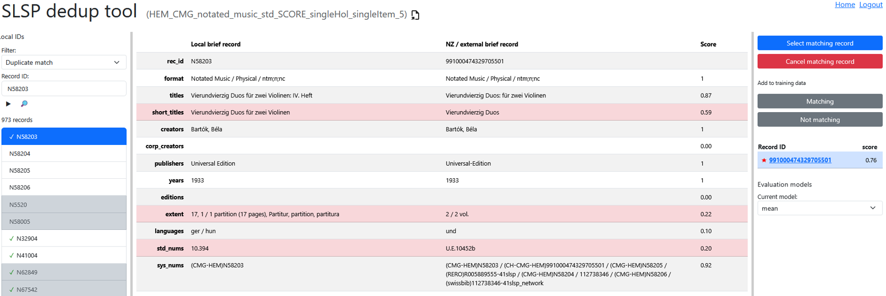
Task: Select record N58205 in list
Action: click(64, 171)
